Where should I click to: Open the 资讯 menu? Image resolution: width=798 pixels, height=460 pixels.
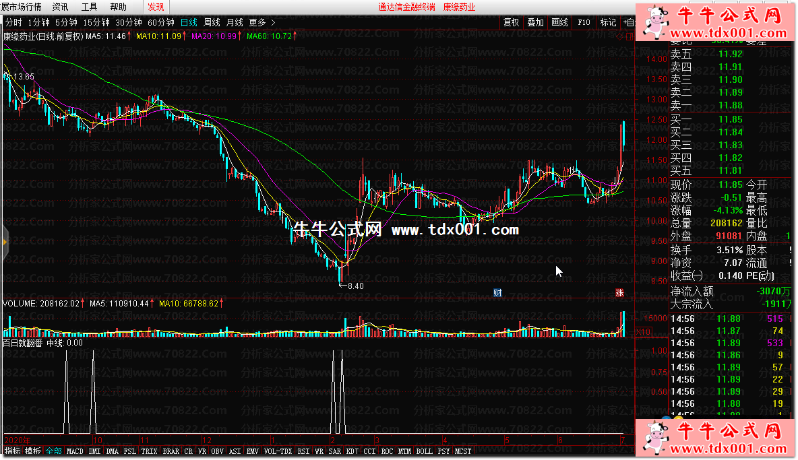(60, 7)
